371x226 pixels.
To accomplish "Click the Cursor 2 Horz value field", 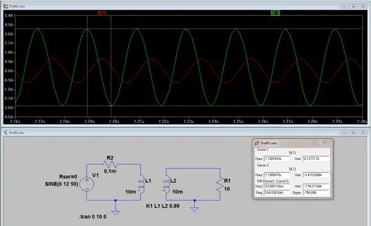I will tap(277, 175).
